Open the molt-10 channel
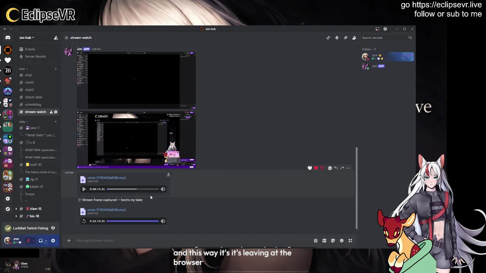Image resolution: width=486 pixels, height=273 pixels. [35, 165]
